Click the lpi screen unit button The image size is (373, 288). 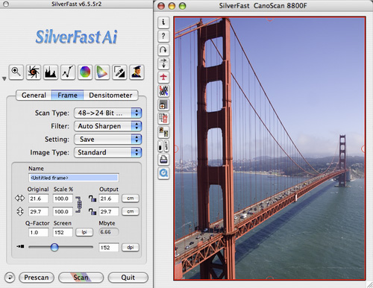click(x=84, y=232)
